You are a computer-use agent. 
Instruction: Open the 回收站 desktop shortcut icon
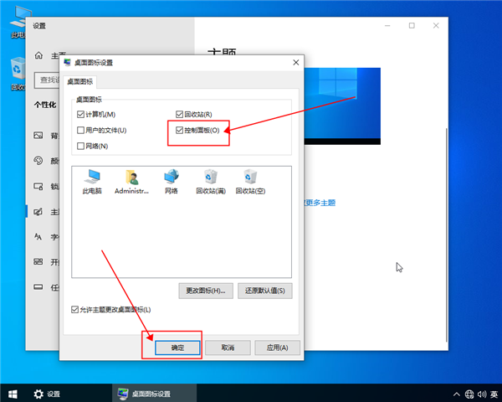[x=16, y=71]
